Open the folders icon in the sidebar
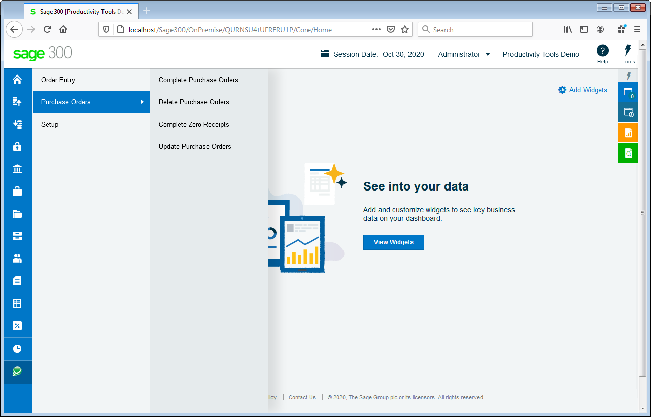The height and width of the screenshot is (417, 651). (17, 213)
